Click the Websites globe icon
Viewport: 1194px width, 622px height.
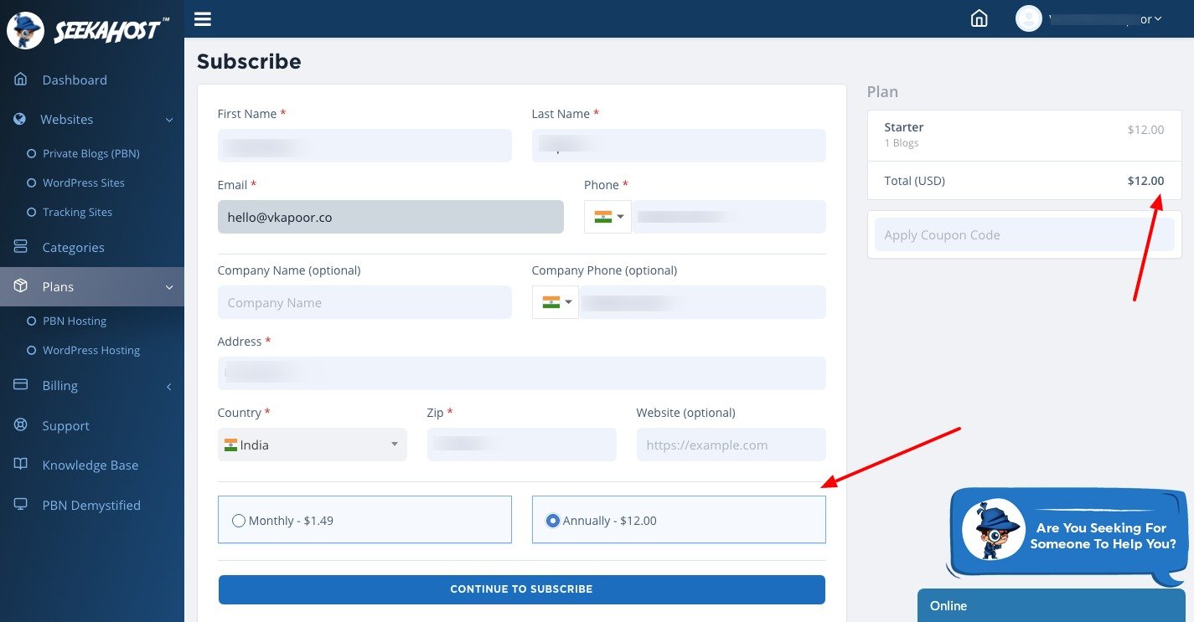pos(19,119)
